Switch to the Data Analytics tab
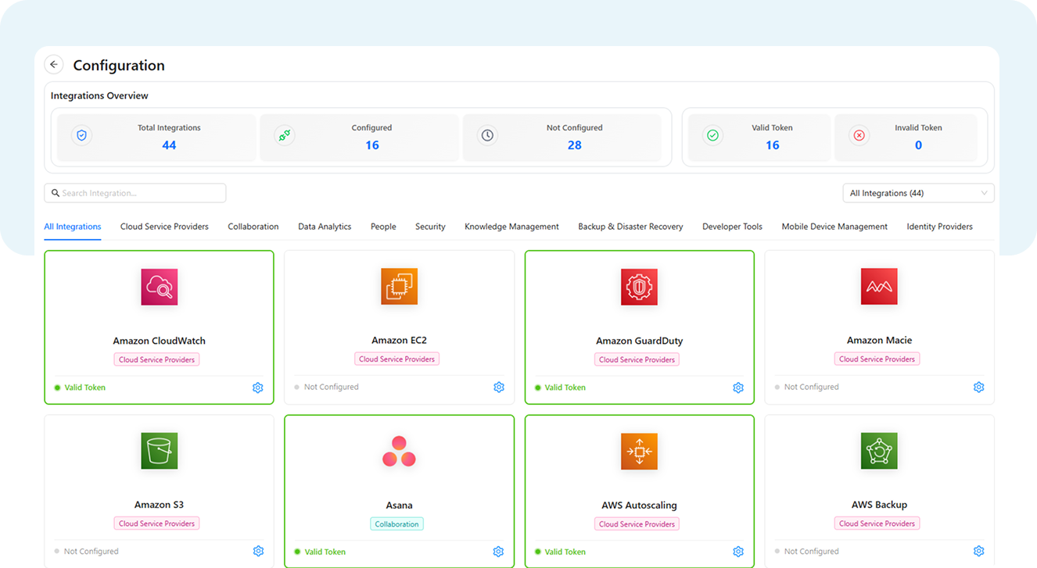The height and width of the screenshot is (568, 1037). (325, 227)
